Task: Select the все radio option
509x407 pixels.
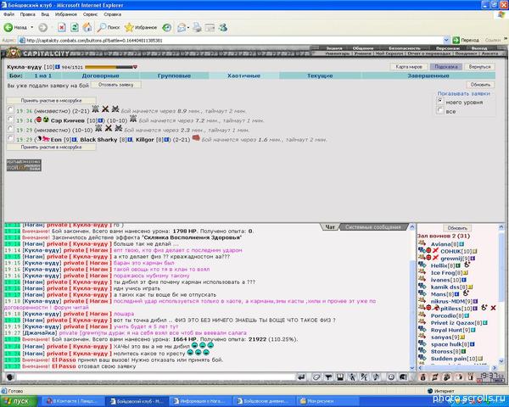Action: (440, 111)
